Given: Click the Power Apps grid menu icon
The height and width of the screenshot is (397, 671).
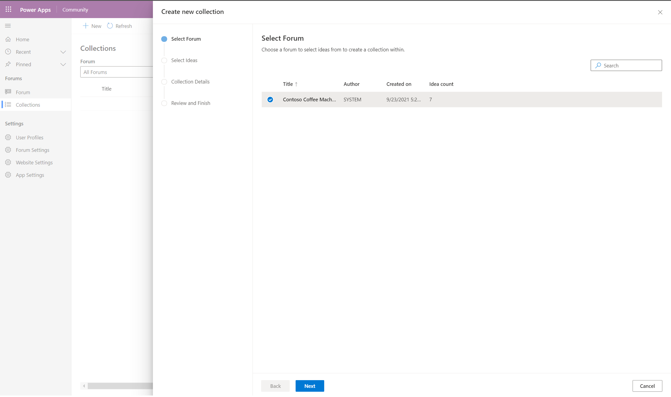Looking at the screenshot, I should tap(8, 9).
